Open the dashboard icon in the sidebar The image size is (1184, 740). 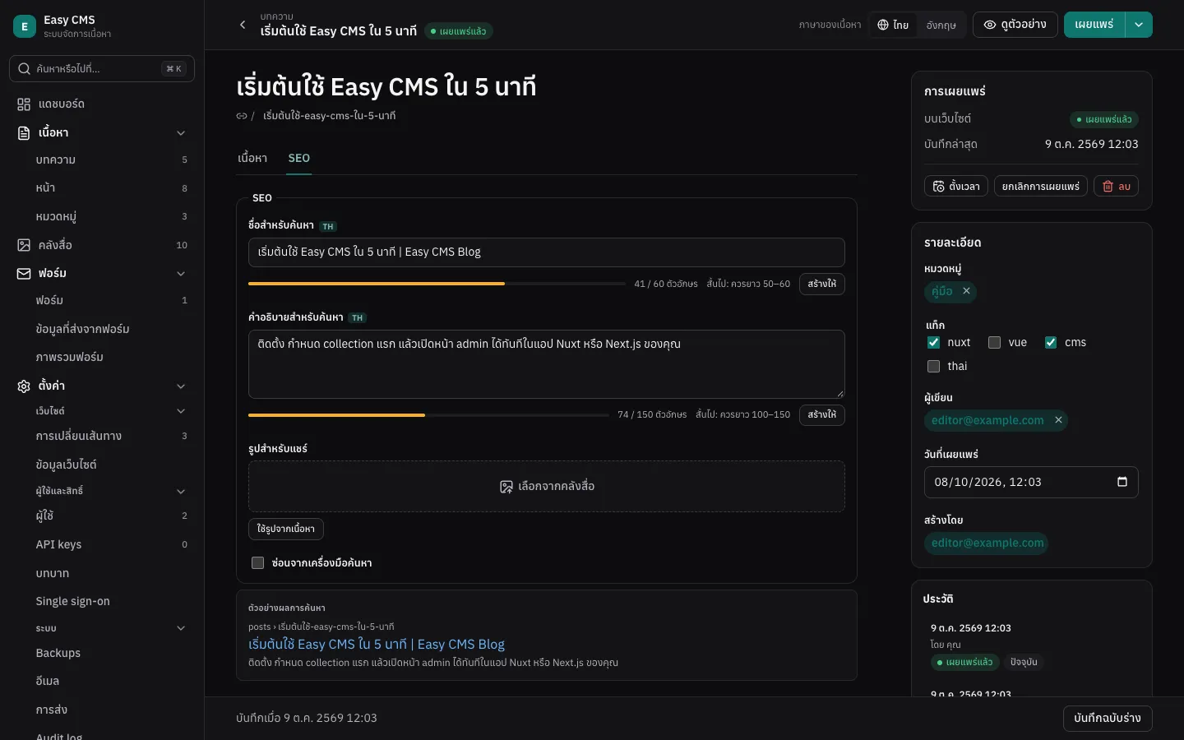tap(24, 104)
